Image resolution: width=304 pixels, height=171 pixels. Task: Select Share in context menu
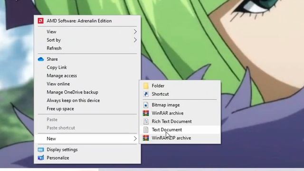coord(87,59)
